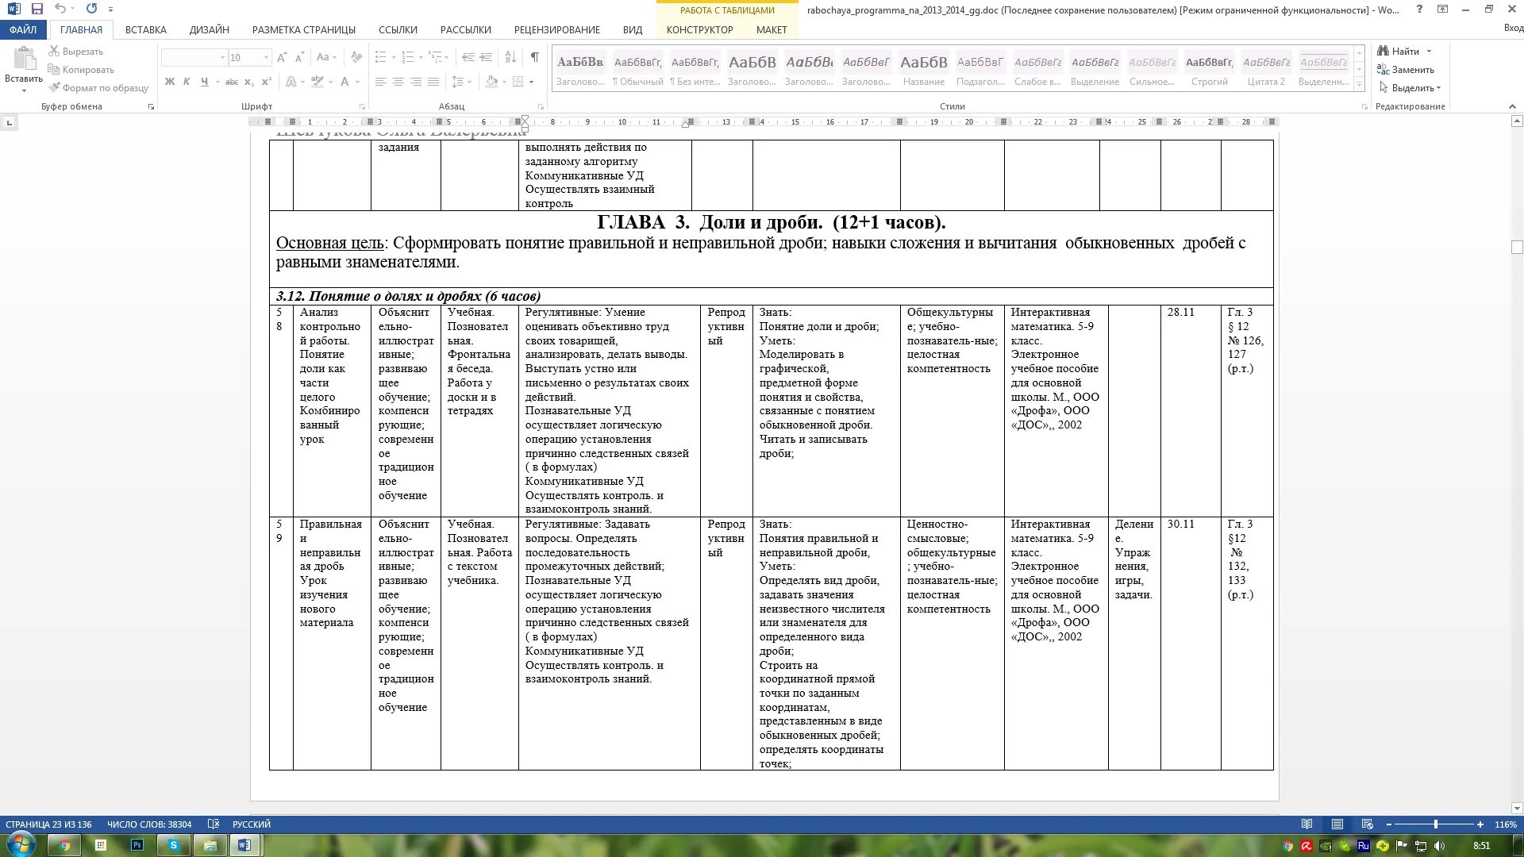Open the font name combo box
Screen dimensions: 1524x857
pos(194,57)
